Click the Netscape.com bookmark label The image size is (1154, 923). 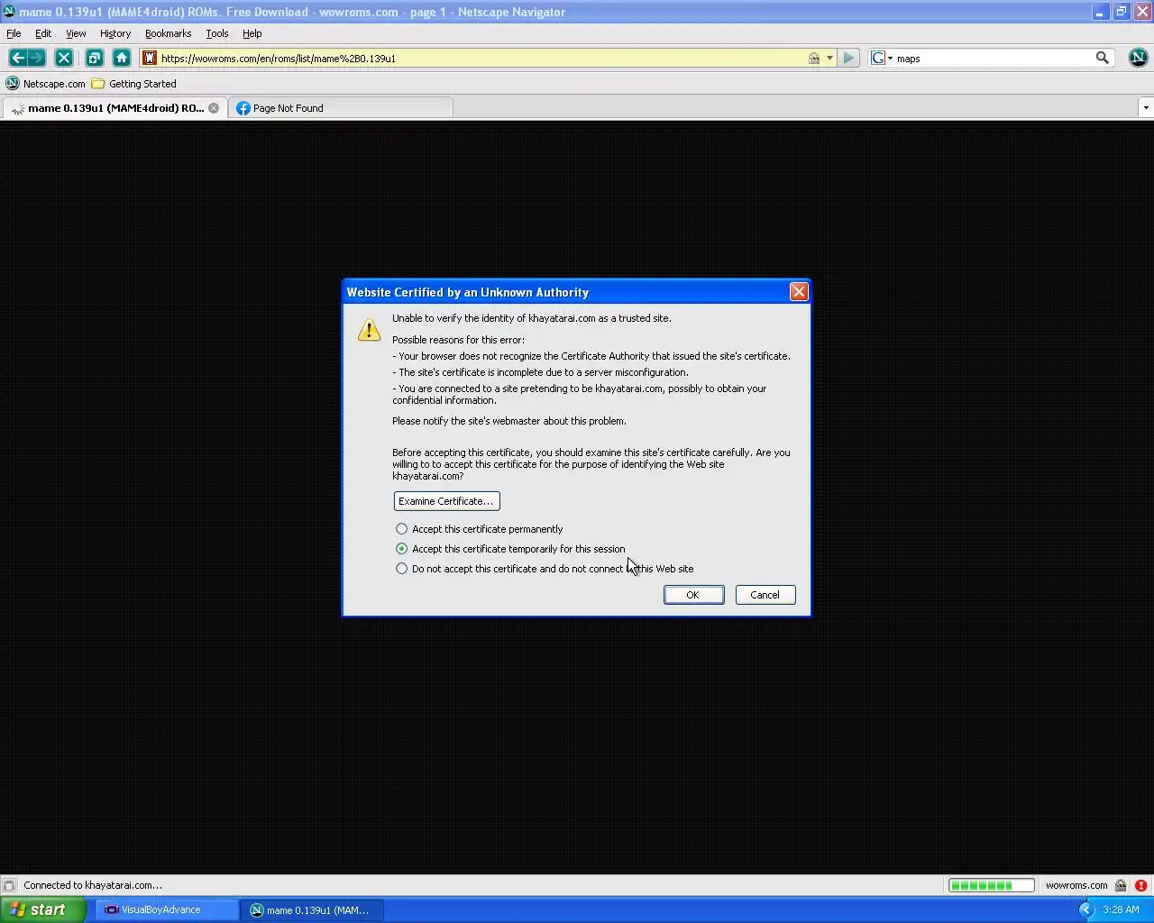coord(54,84)
